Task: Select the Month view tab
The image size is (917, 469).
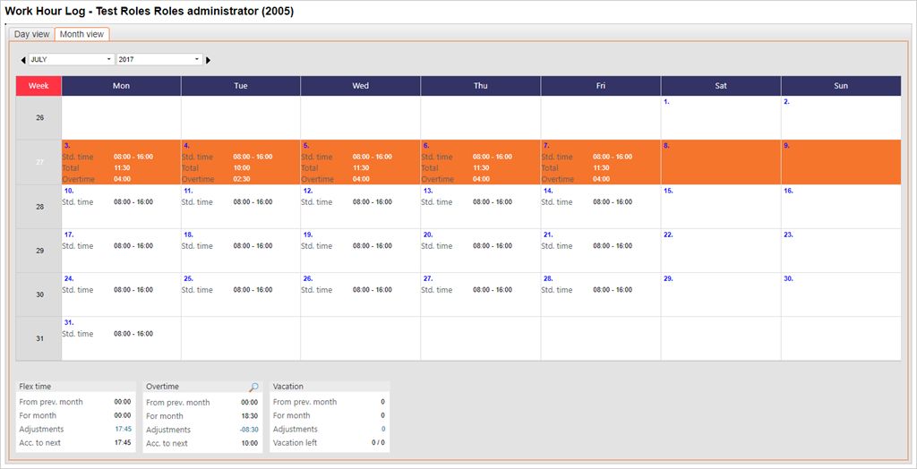Action: pos(81,34)
